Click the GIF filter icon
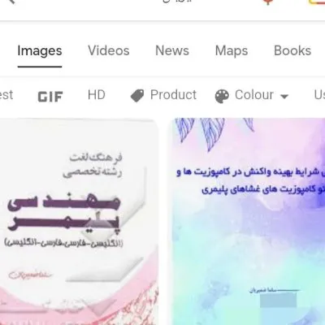325x325 pixels. 50,97
